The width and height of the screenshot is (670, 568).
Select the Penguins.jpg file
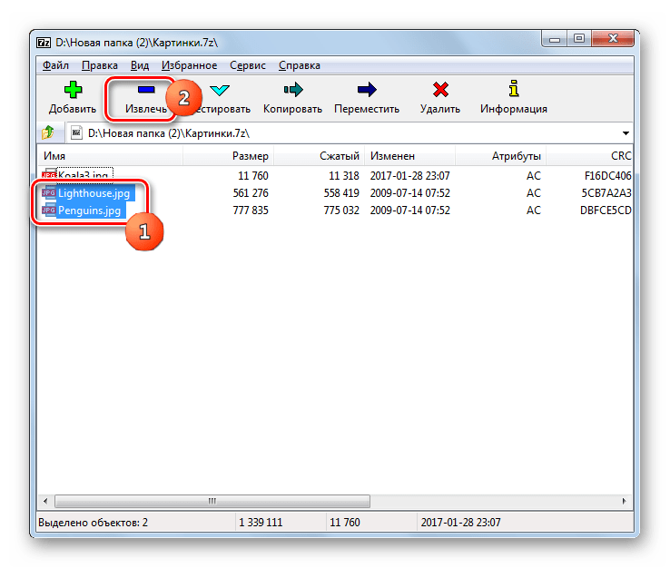88,211
